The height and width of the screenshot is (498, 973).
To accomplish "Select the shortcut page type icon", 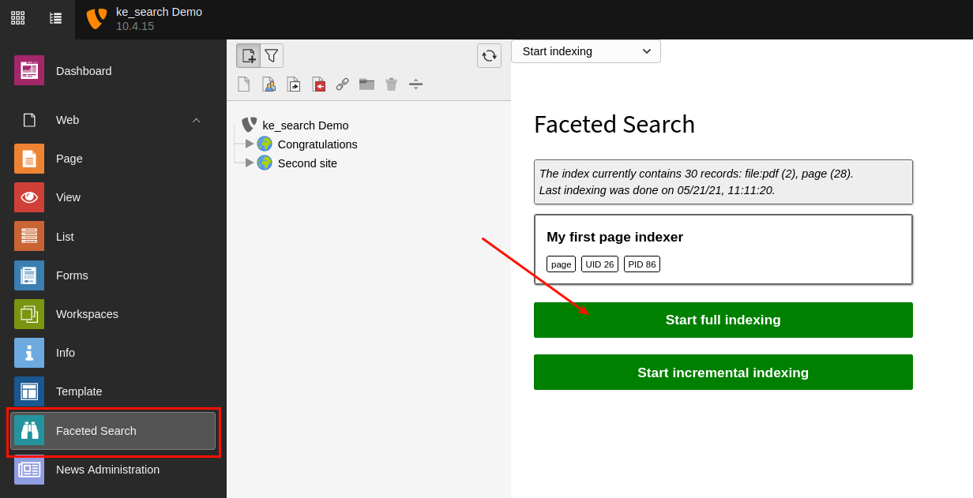I will coord(293,84).
